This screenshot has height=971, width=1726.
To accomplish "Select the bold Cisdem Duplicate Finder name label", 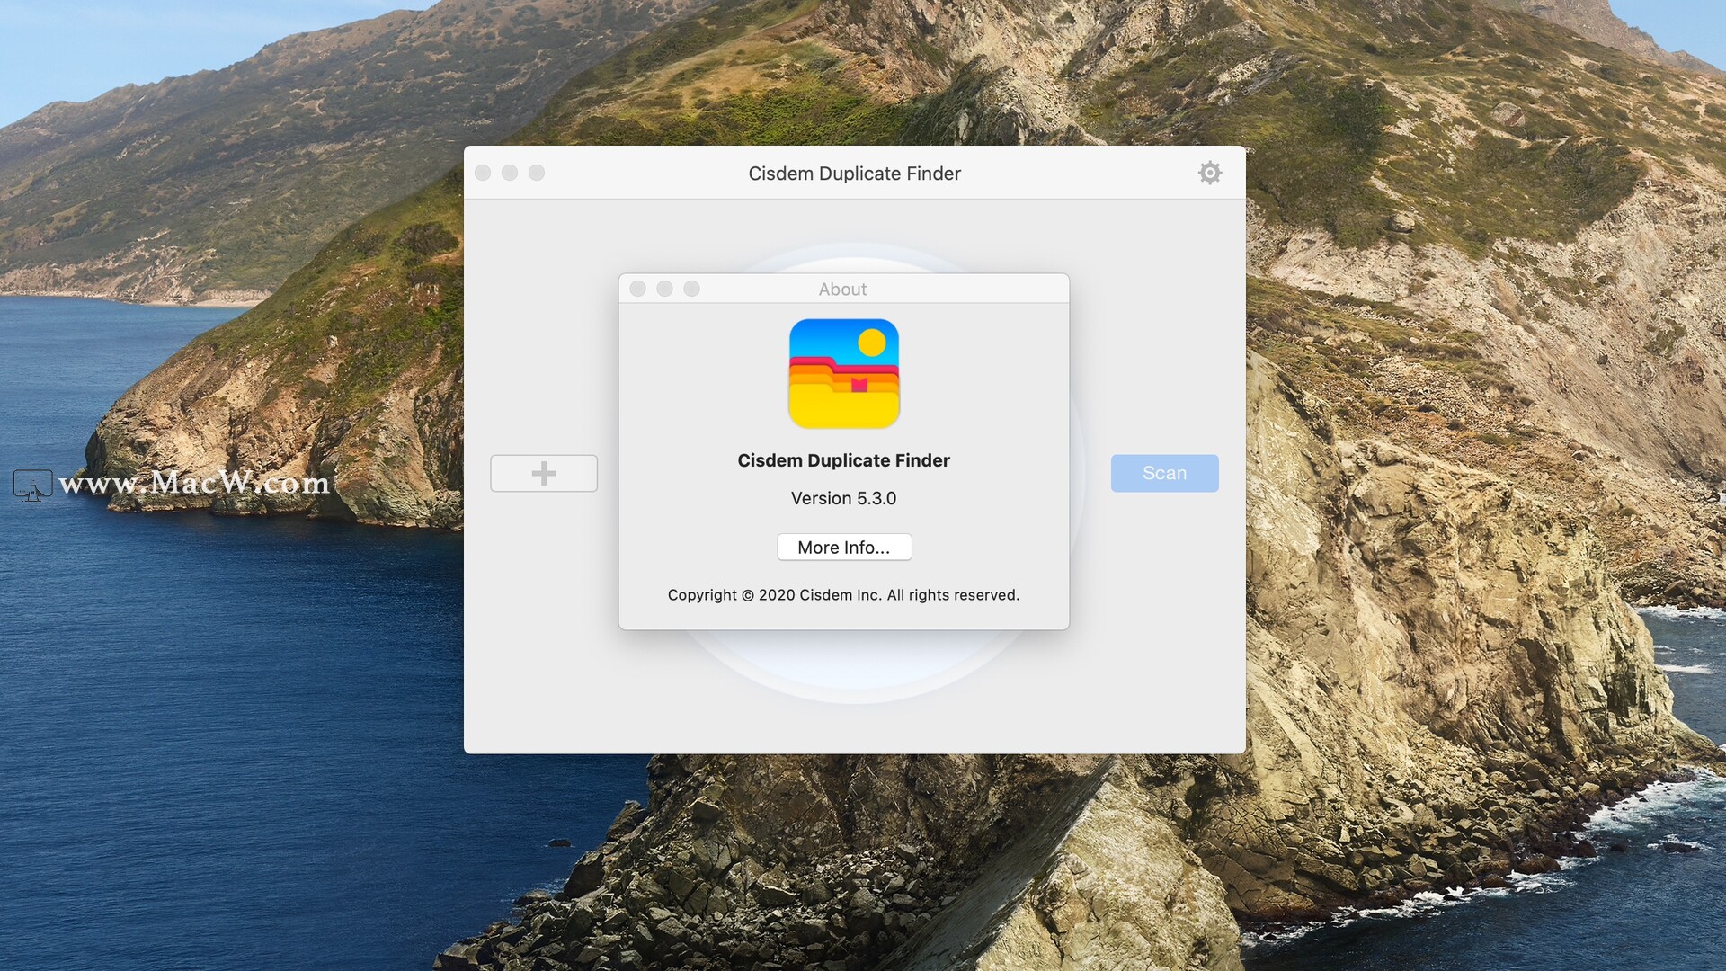I will coord(843,460).
